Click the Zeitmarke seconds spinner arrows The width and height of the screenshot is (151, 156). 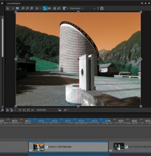(x=98, y=8)
